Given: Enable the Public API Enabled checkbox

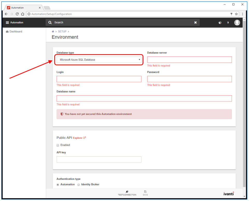Looking at the screenshot, I should click(x=58, y=145).
